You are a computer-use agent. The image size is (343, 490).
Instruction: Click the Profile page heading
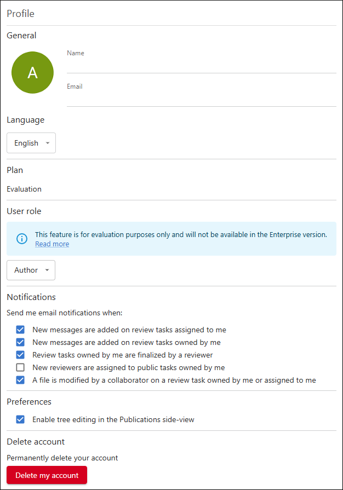20,13
